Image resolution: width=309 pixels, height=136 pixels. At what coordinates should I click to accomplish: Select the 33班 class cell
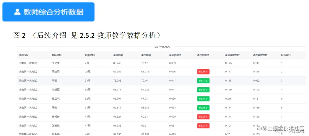tap(88, 81)
